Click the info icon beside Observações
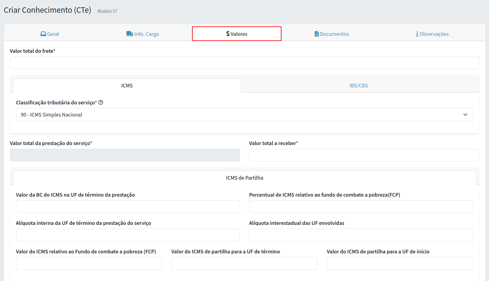Image resolution: width=489 pixels, height=281 pixels. (x=417, y=34)
